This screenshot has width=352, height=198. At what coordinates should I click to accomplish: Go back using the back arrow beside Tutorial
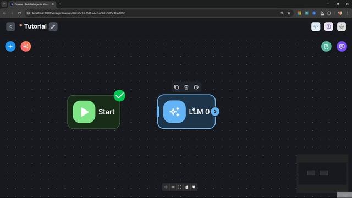(x=10, y=26)
